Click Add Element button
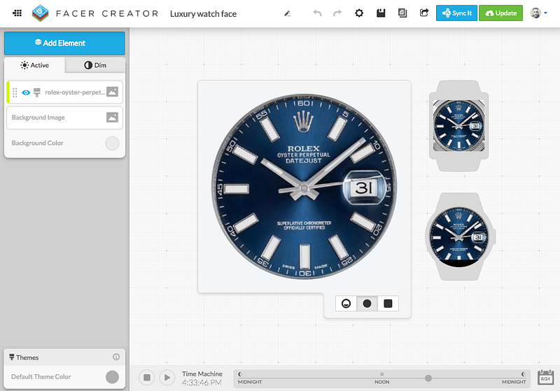The width and height of the screenshot is (560, 391). [x=64, y=43]
